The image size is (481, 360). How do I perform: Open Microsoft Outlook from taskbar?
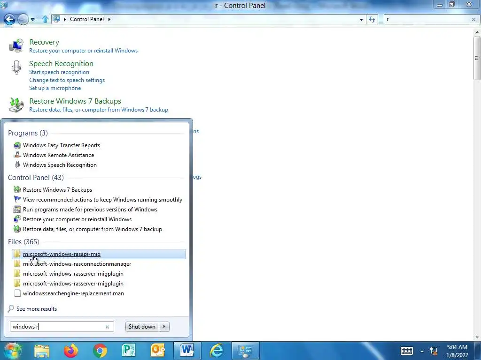coord(158,351)
